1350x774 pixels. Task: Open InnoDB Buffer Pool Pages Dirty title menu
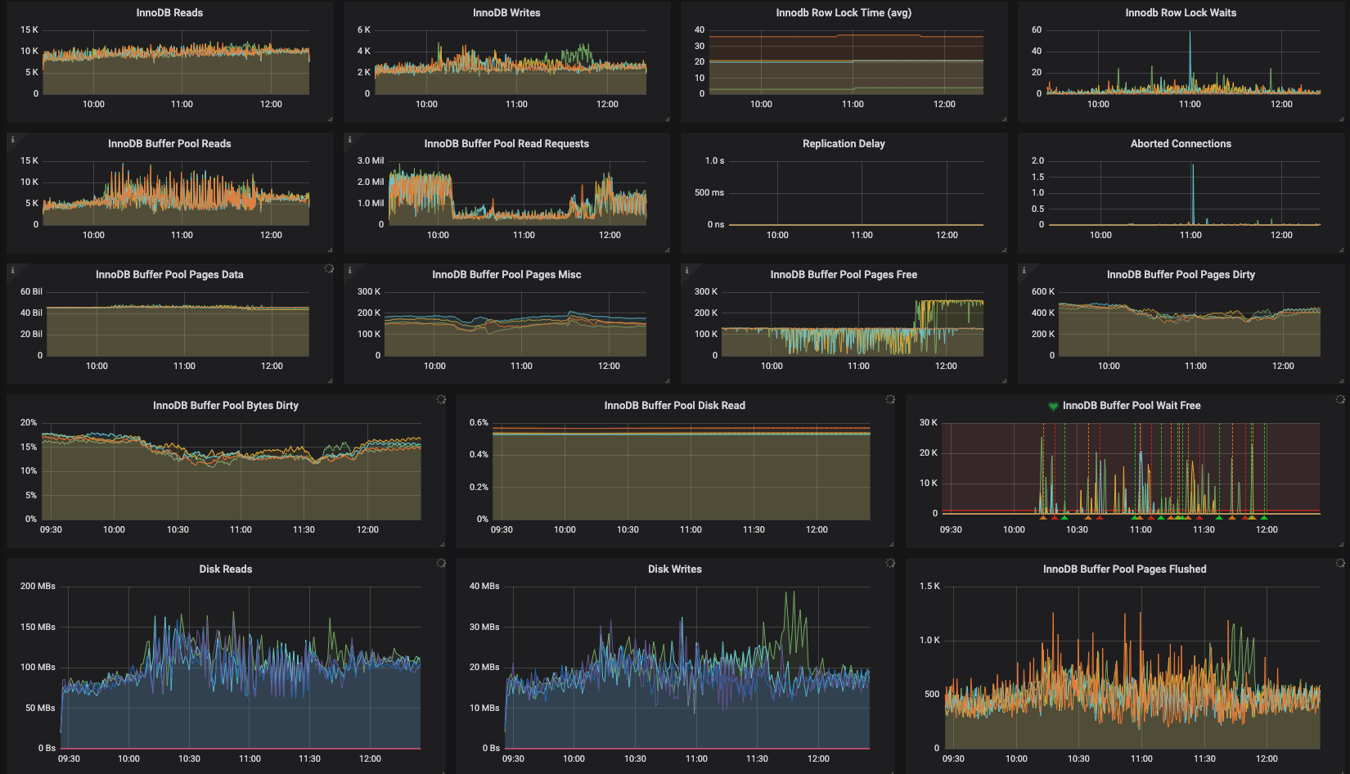pyautogui.click(x=1181, y=275)
